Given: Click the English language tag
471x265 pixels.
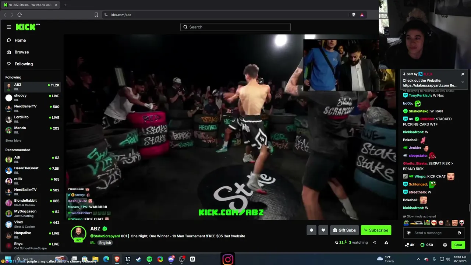Looking at the screenshot, I should click(x=105, y=243).
